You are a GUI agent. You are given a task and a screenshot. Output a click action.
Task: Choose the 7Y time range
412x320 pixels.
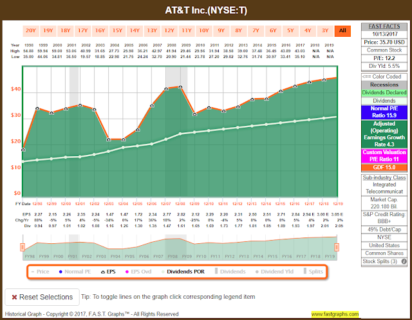tap(256, 30)
